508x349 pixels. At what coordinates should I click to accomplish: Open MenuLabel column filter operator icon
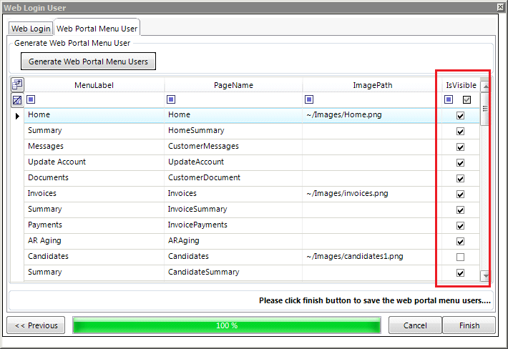click(31, 99)
